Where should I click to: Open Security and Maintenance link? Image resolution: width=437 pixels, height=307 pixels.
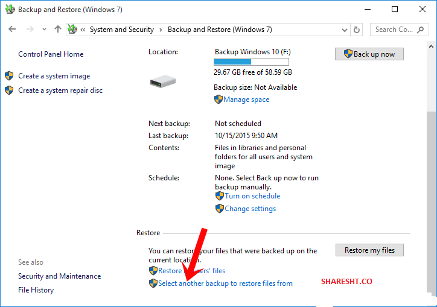tap(60, 276)
